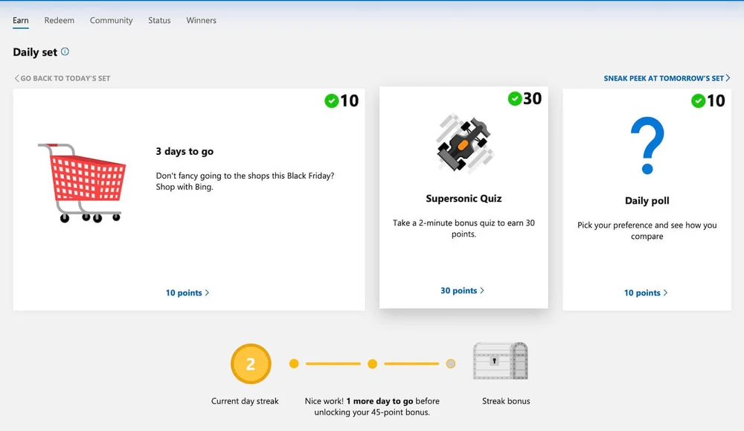Expand Sneak Peek at Tomorrow's Set
The width and height of the screenshot is (744, 431).
pyautogui.click(x=666, y=77)
